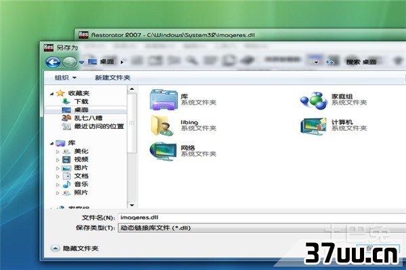Click the refresh icon next to address bar
Viewport: 406px width, 270px height.
coord(330,62)
